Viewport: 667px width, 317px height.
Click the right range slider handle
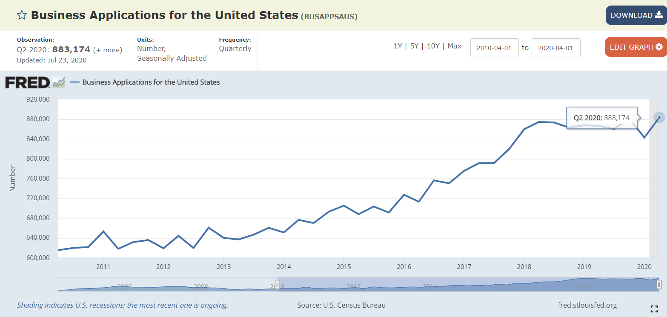click(x=659, y=285)
